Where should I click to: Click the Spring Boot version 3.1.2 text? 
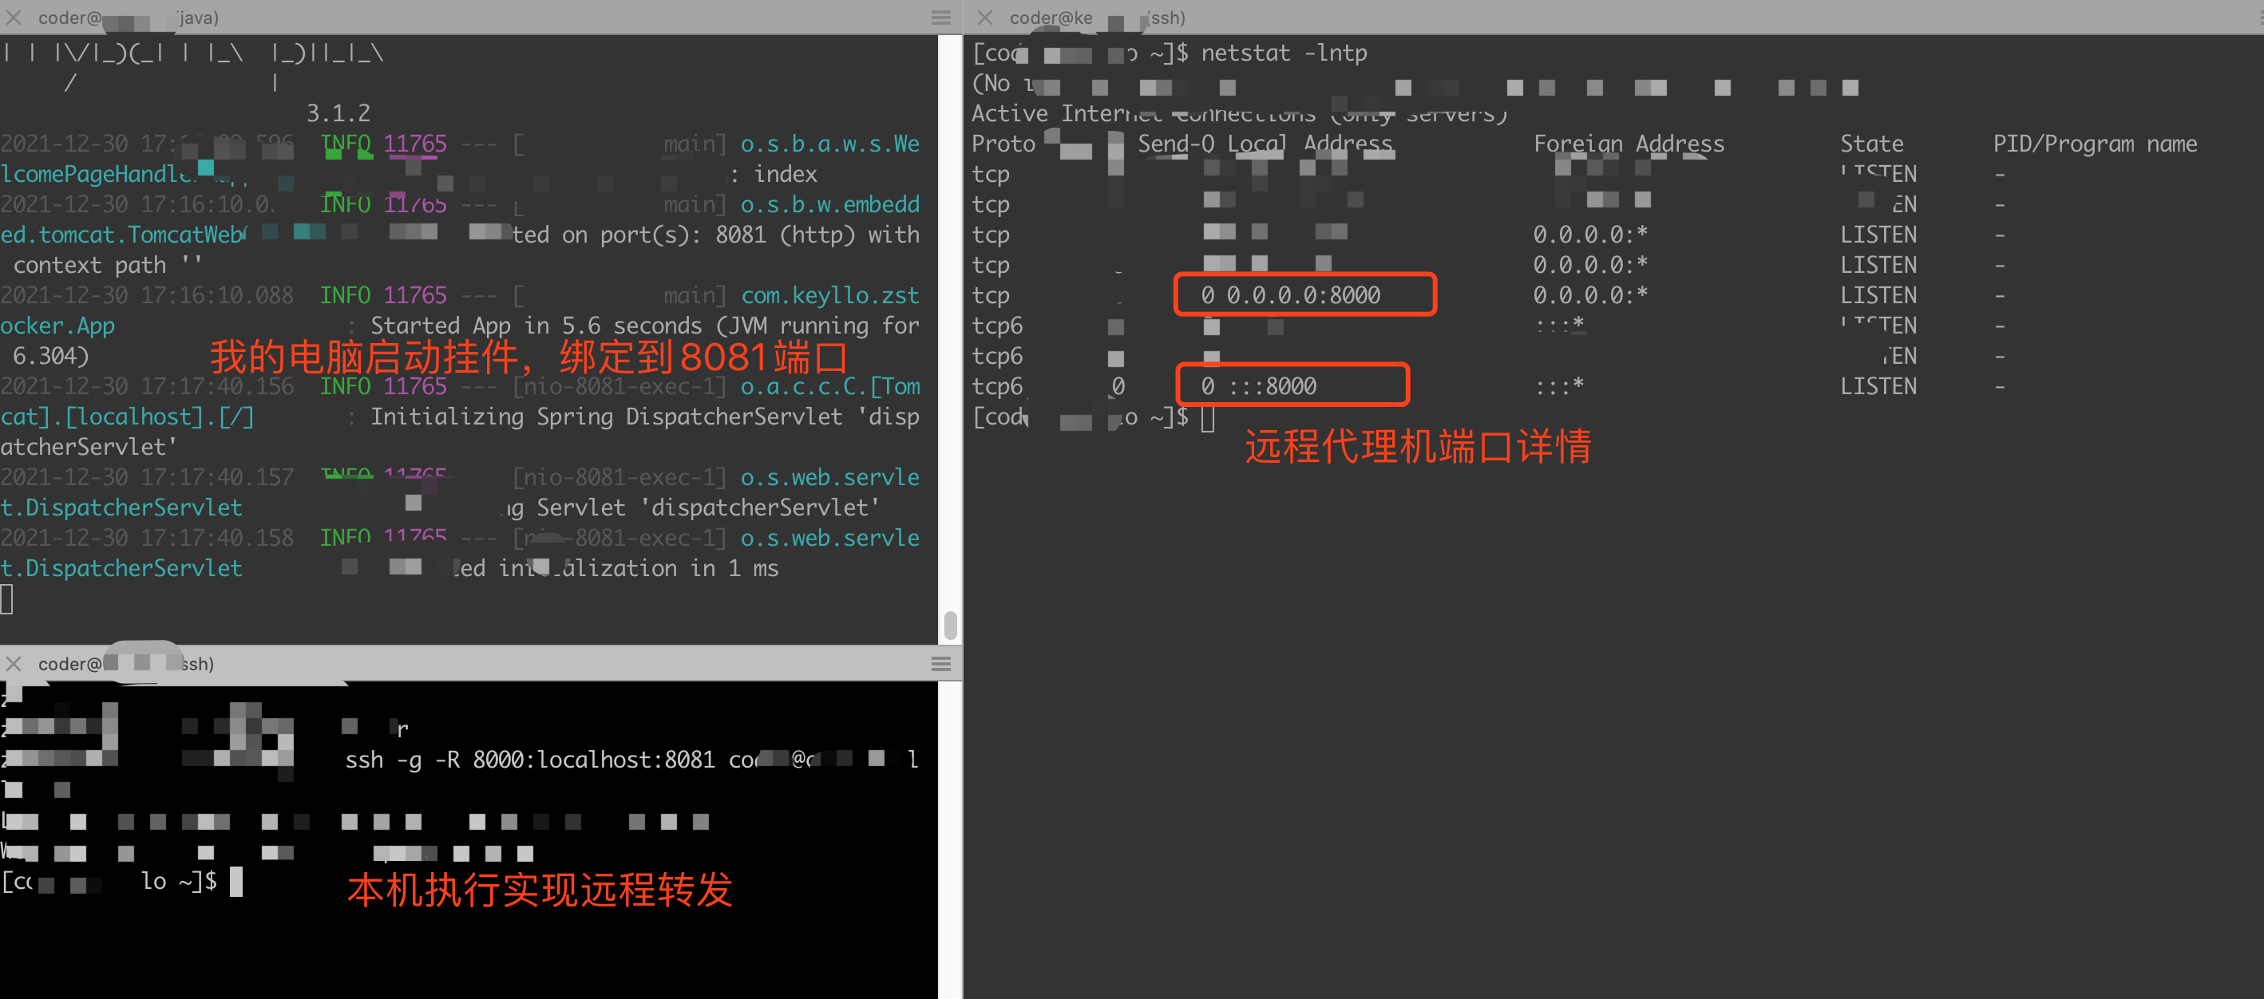[x=338, y=113]
